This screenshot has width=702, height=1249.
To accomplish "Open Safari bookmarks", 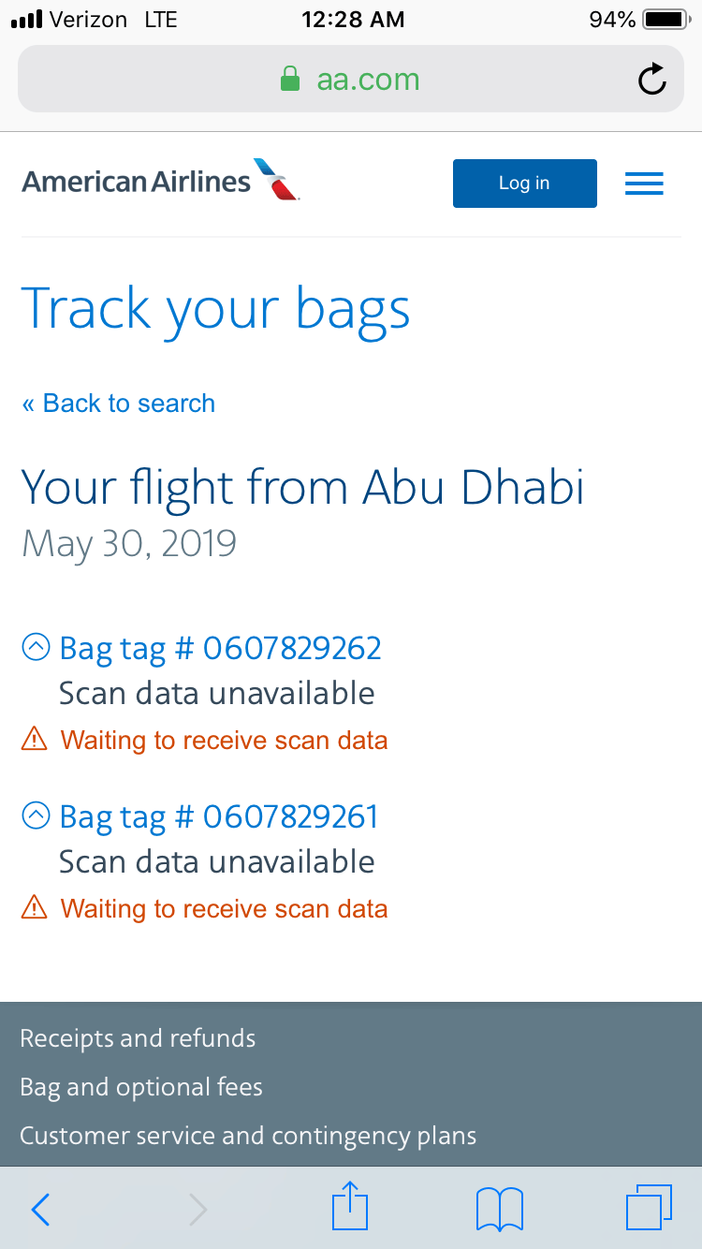I will [500, 1209].
